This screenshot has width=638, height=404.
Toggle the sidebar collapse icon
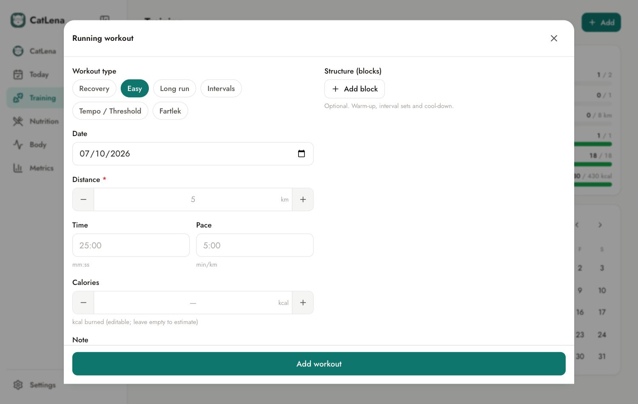pyautogui.click(x=105, y=20)
